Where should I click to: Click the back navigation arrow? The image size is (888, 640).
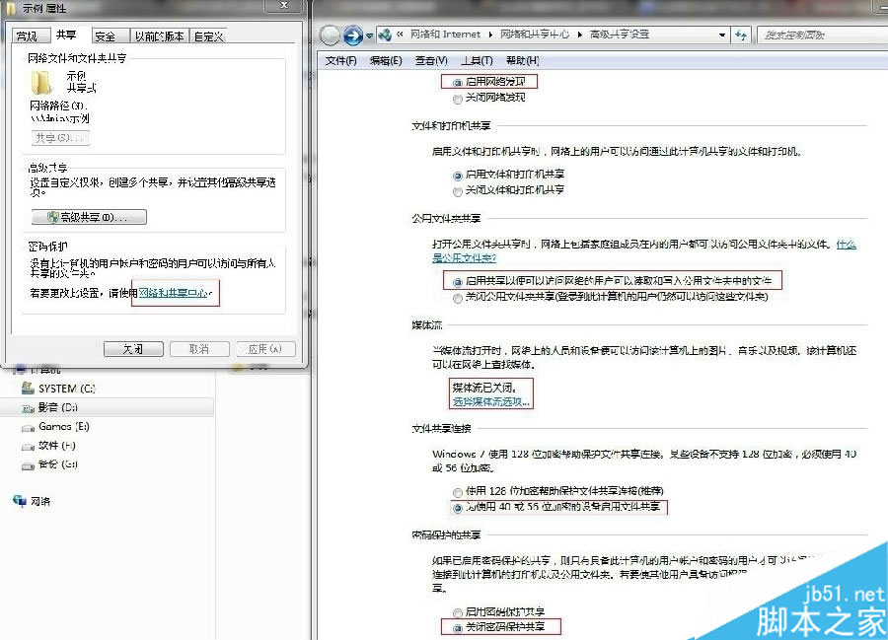coord(329,34)
